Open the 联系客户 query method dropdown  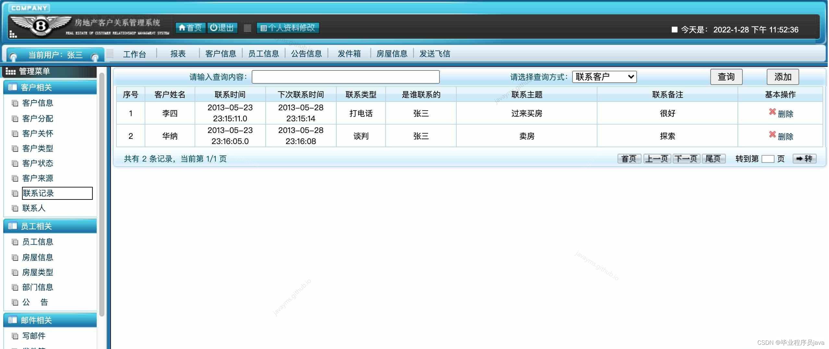605,77
